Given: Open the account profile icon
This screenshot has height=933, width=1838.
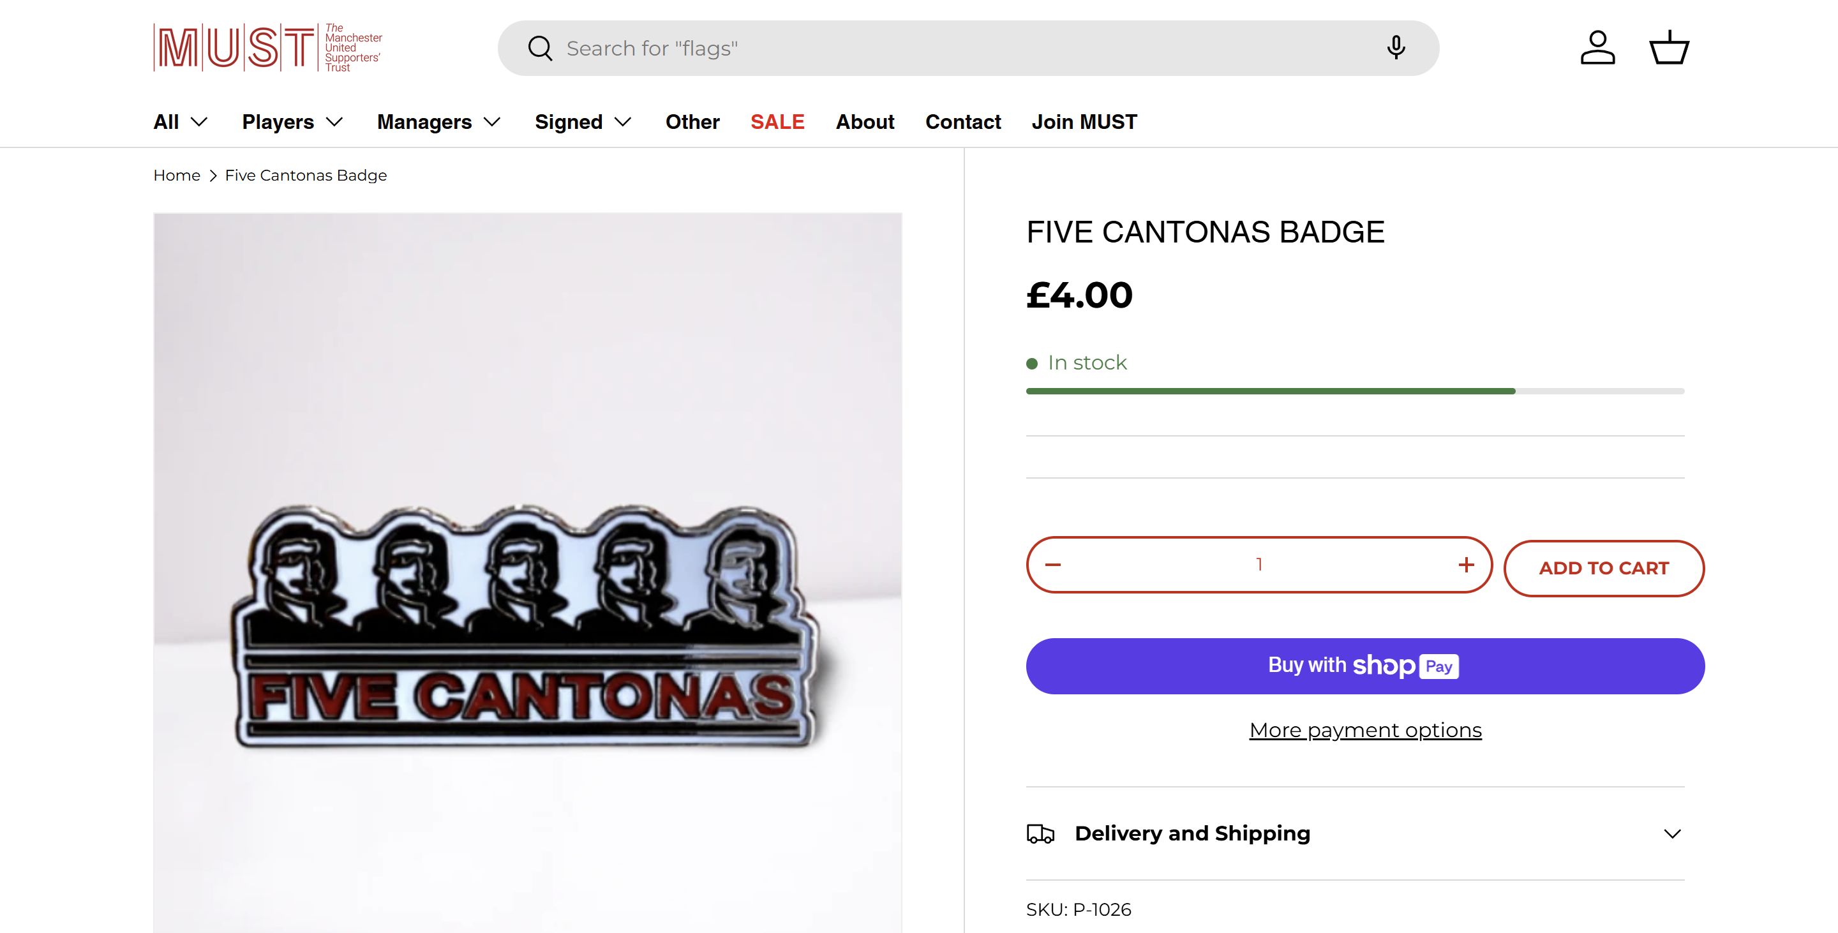Looking at the screenshot, I should point(1597,48).
